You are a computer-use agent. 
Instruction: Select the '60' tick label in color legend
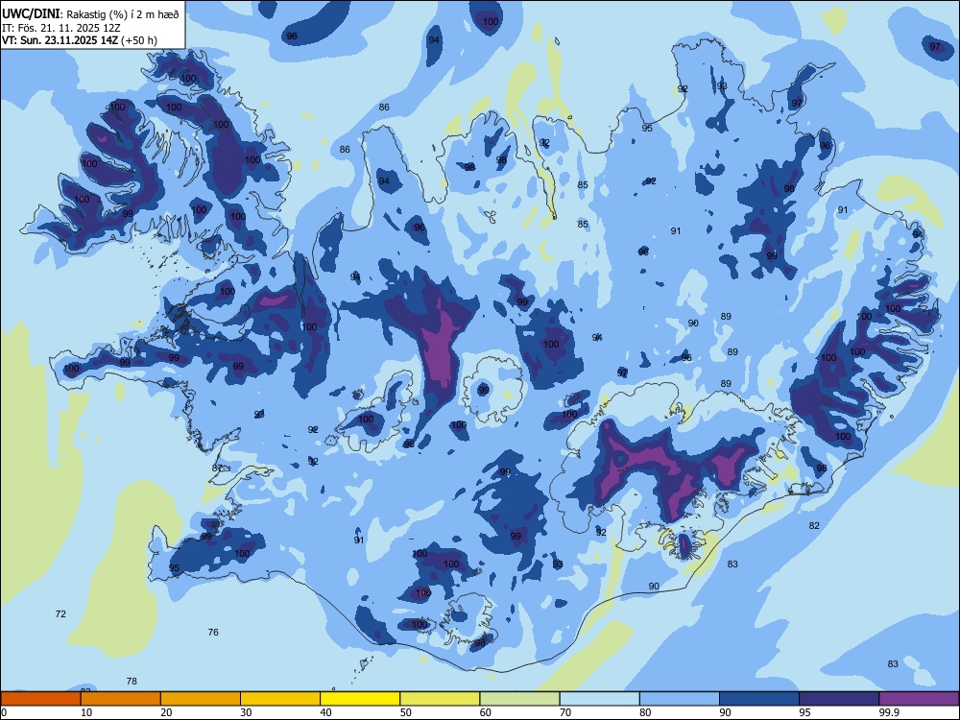[486, 712]
